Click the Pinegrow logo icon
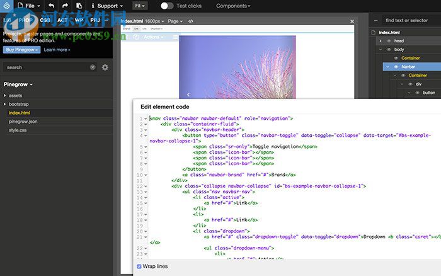 coord(6,6)
